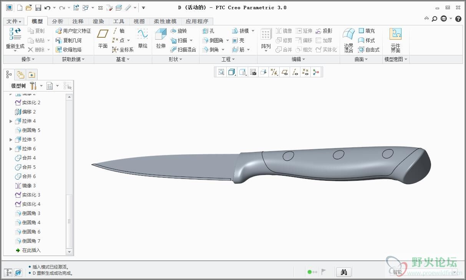Click the User-Defined Feature (用户定义特征) button

pos(73,31)
